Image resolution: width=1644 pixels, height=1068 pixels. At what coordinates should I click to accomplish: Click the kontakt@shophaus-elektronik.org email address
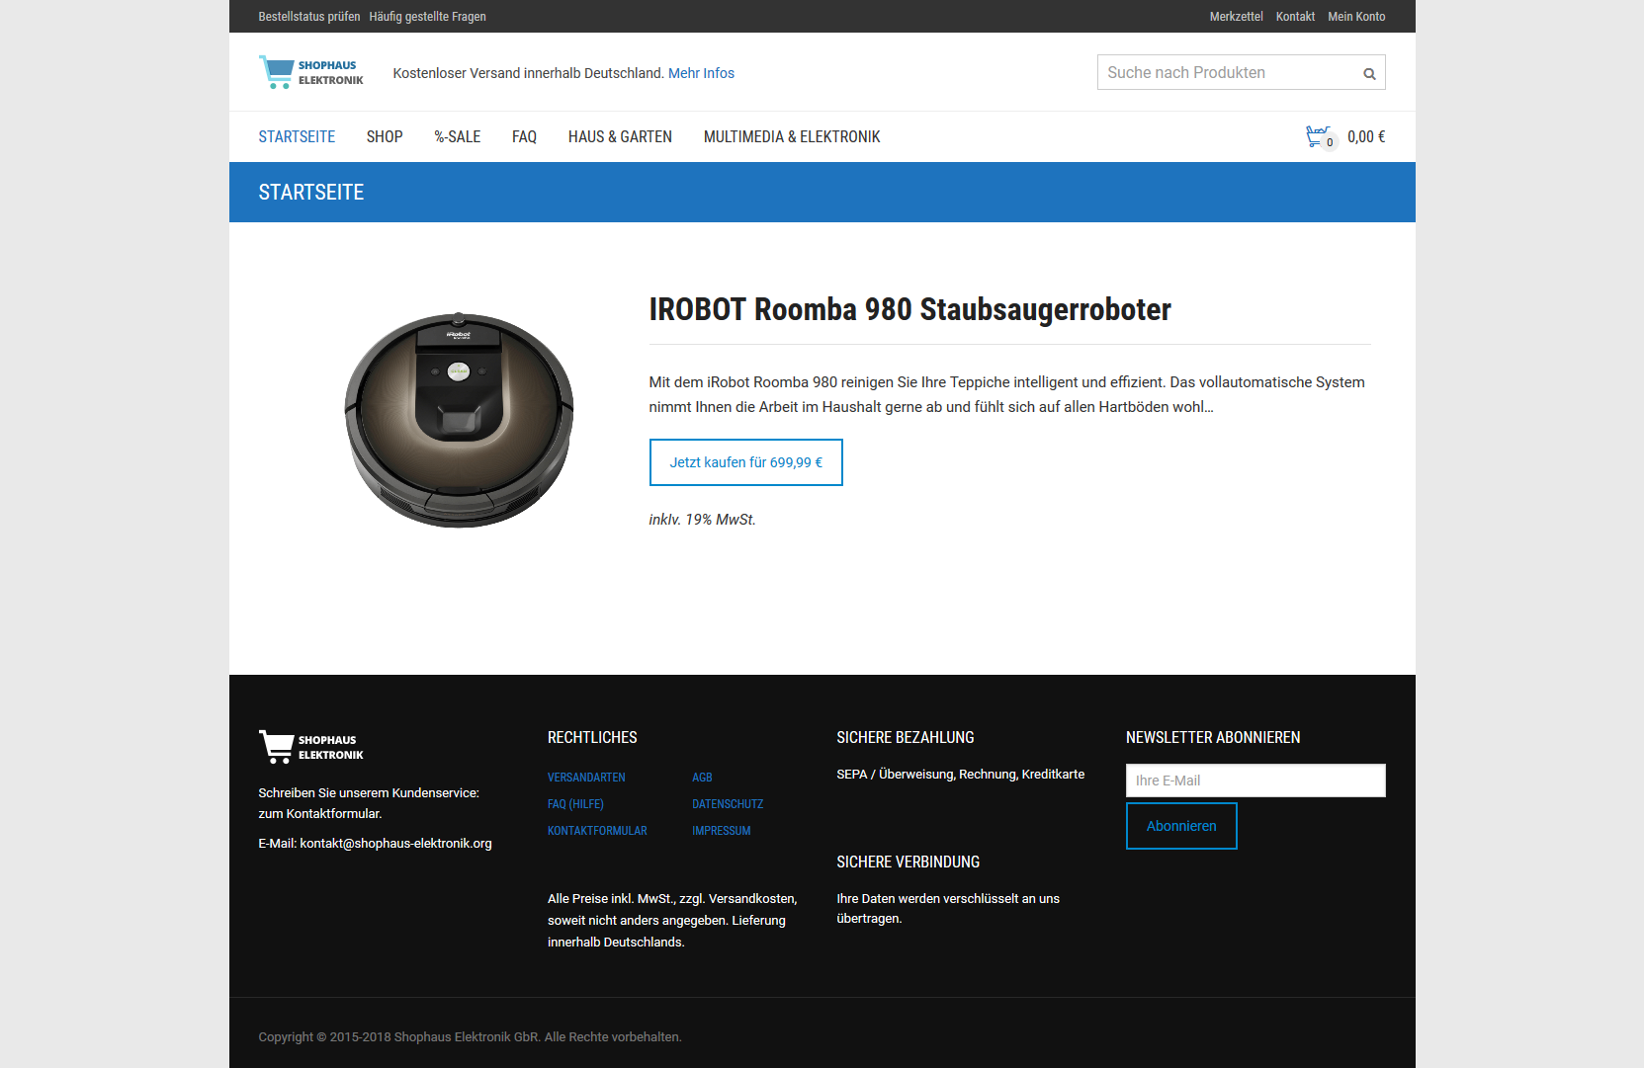click(x=395, y=844)
